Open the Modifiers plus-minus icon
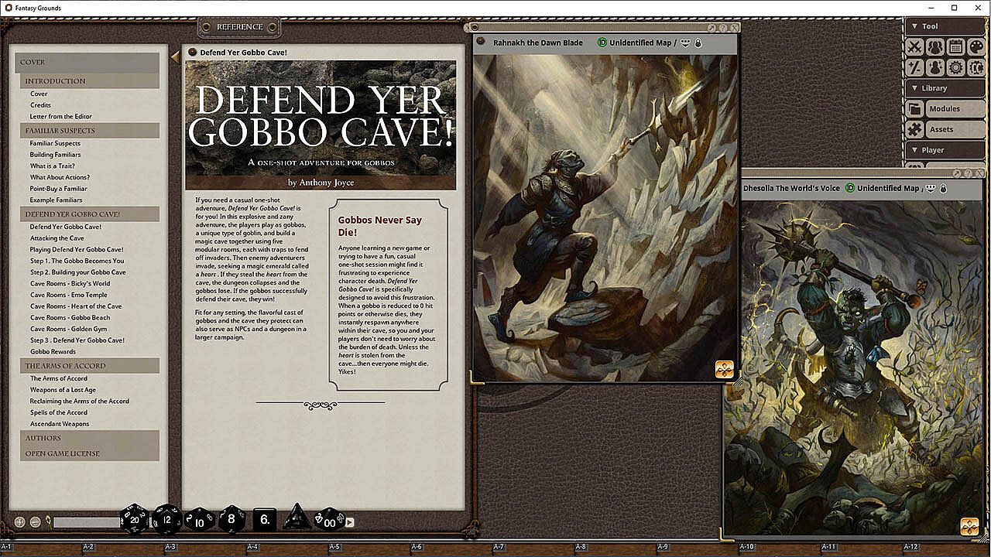This screenshot has width=991, height=557. (x=914, y=67)
